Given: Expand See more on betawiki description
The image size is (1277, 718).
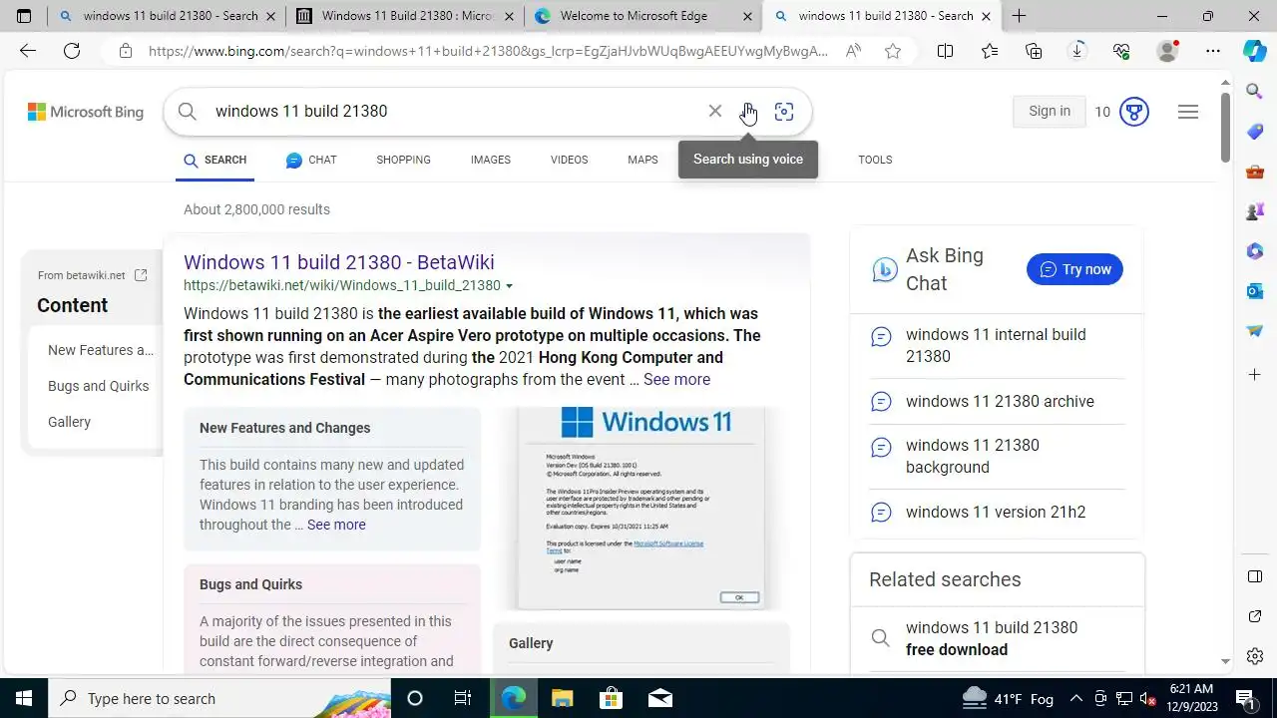Looking at the screenshot, I should coord(676,379).
